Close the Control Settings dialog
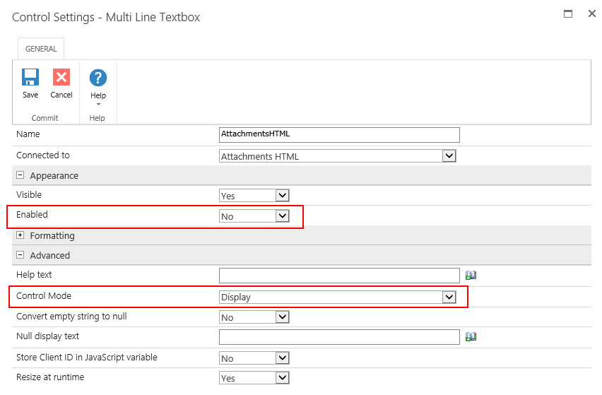Screen dimensions: 602x395 591,14
